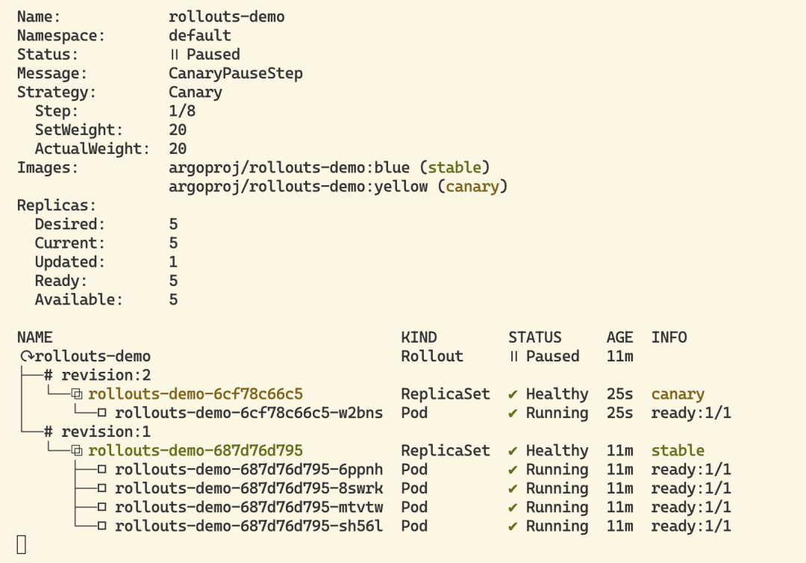Click the 'Replicas:' section label
The image size is (806, 563).
point(57,205)
